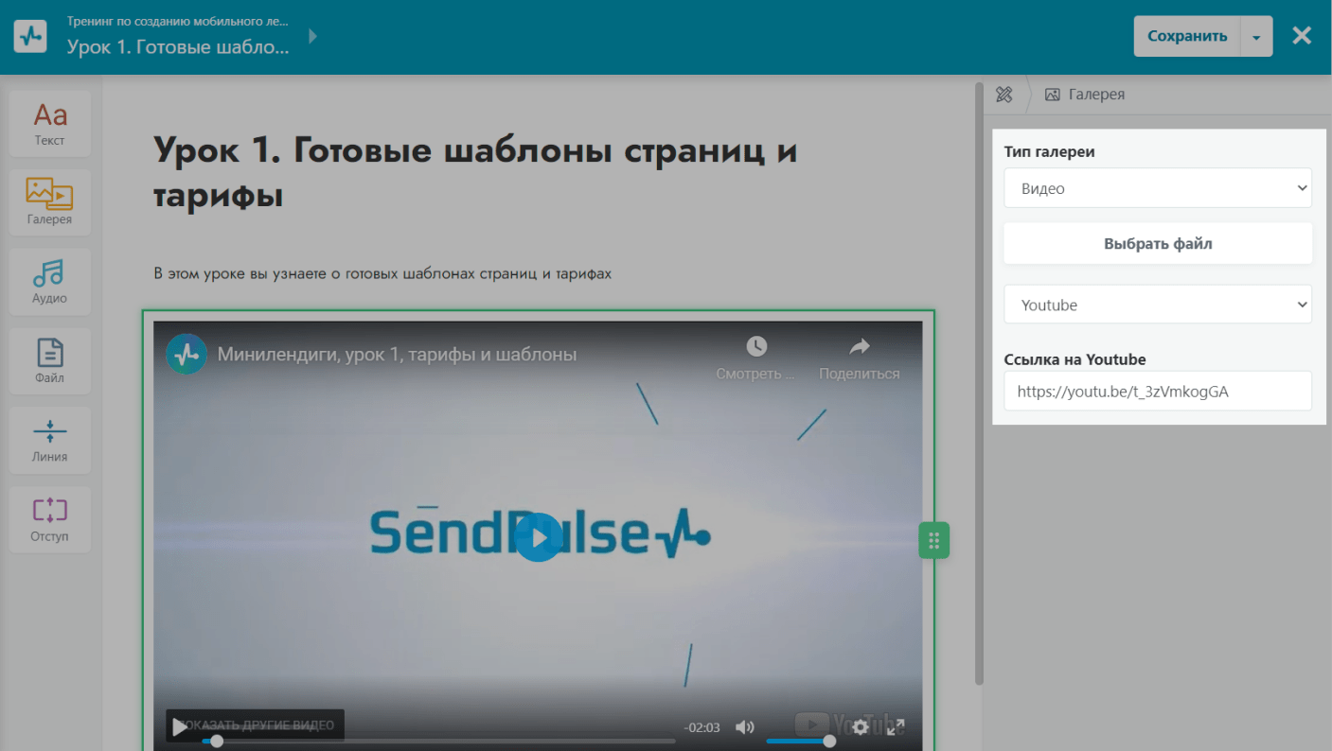
Task: Click Показать другие видео in the player
Action: pyautogui.click(x=255, y=725)
